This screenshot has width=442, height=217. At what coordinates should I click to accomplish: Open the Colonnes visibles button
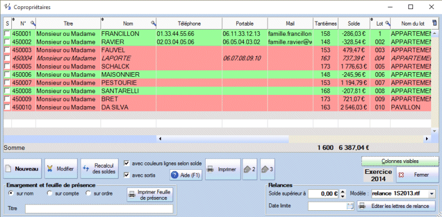400,161
